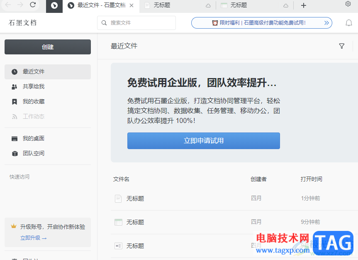Click the 石墨文档 logo

22,23
